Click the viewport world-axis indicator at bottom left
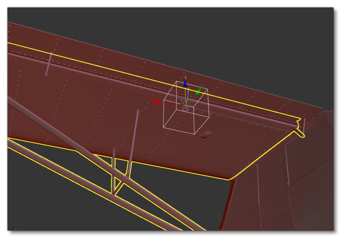Image resolution: width=341 pixels, height=238 pixels. [12, 228]
